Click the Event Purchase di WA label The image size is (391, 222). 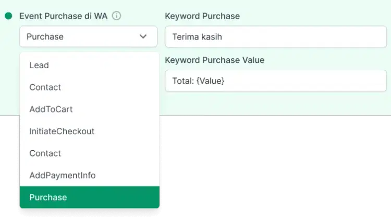pos(63,16)
